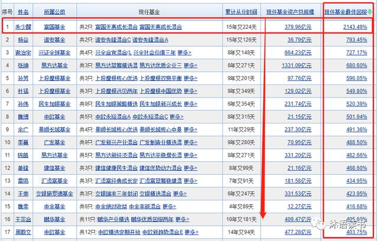Show 更多 funds for 周蔚文 row

click(191, 232)
